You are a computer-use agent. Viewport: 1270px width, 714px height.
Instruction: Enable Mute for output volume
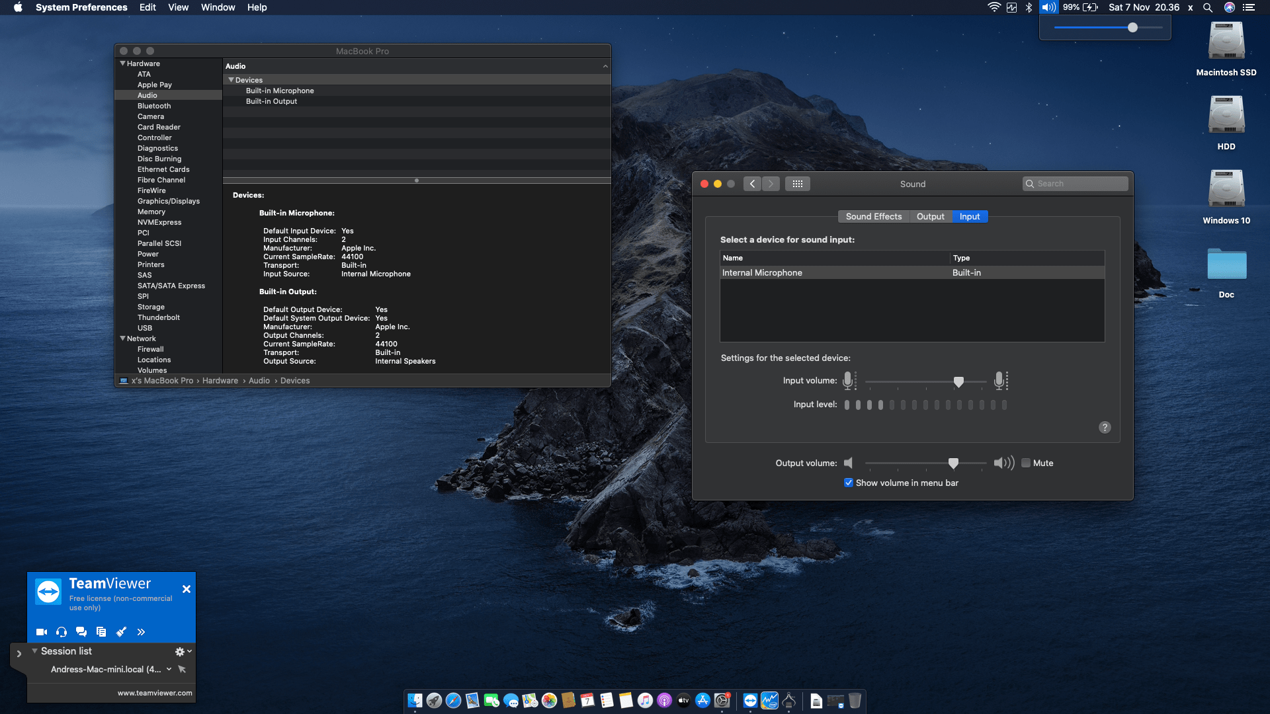pos(1027,463)
